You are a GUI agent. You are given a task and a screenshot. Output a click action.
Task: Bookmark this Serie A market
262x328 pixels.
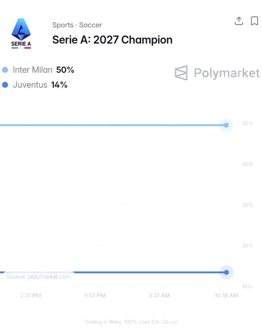254,21
